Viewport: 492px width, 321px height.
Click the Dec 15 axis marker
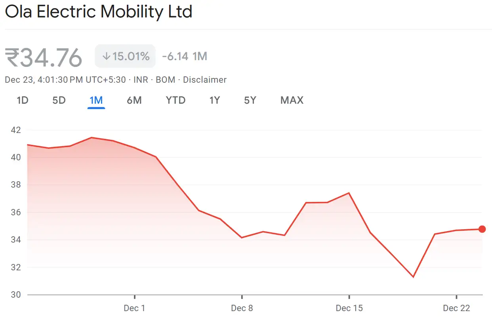point(349,308)
